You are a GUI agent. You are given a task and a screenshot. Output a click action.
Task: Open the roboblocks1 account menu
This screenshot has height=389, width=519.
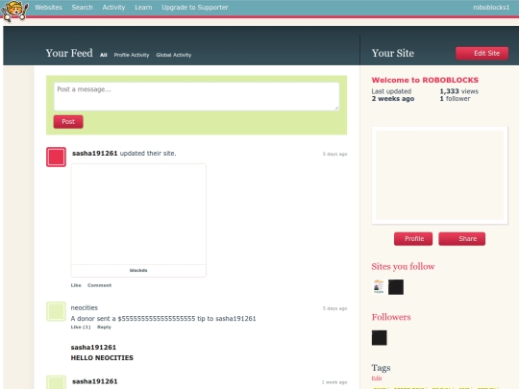pos(491,8)
